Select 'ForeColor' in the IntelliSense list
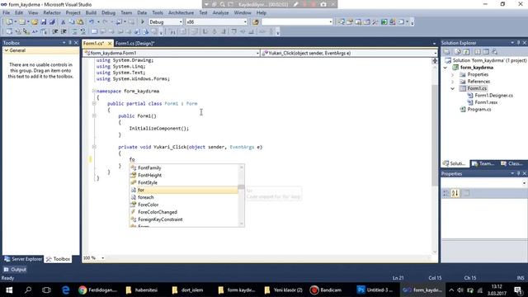This screenshot has height=297, width=528. [x=184, y=205]
